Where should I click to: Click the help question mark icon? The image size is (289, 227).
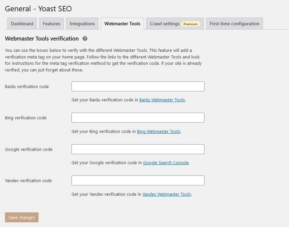[x=85, y=39]
